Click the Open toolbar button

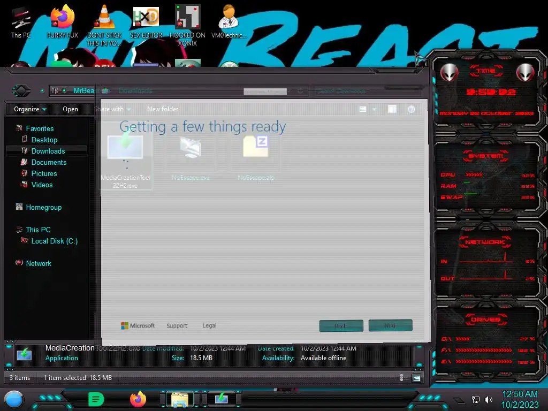(70, 109)
